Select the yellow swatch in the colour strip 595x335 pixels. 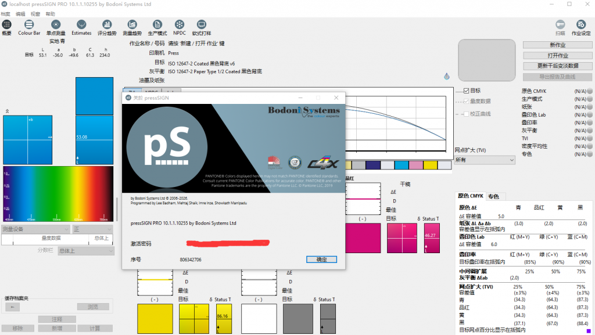431,165
